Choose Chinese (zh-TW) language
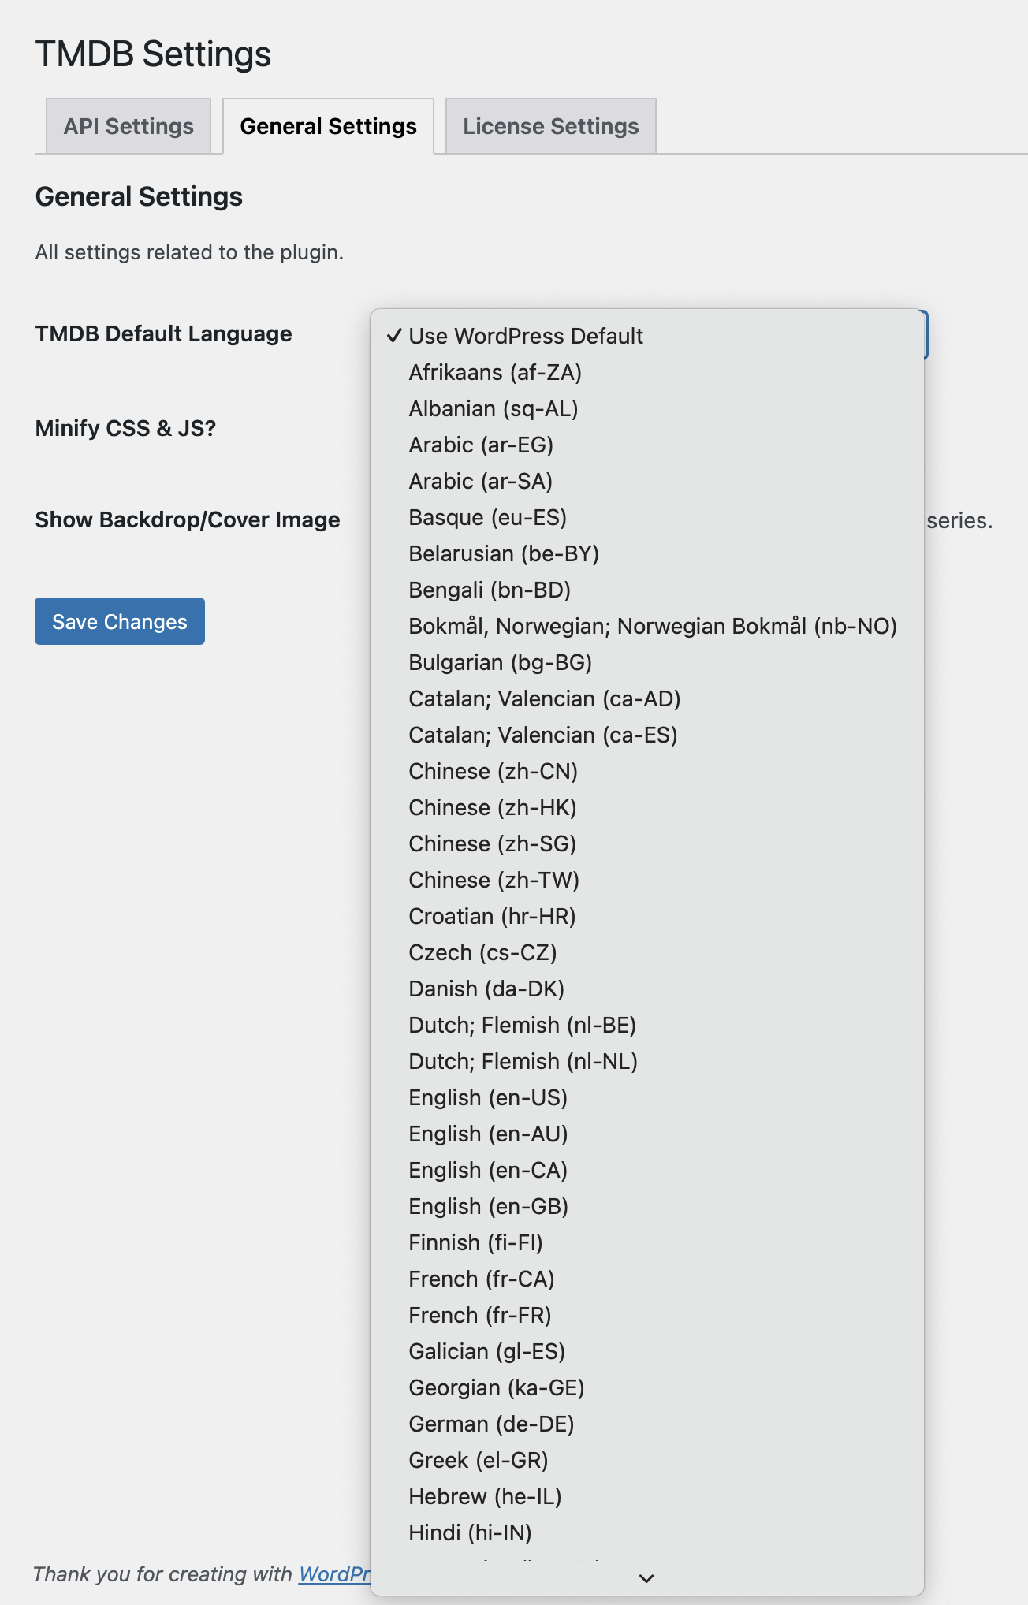Screen dimensions: 1028x1605 tap(646, 880)
